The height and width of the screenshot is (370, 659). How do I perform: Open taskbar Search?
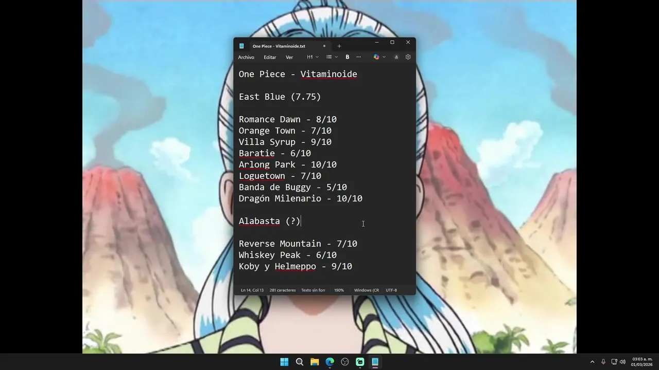(300, 362)
